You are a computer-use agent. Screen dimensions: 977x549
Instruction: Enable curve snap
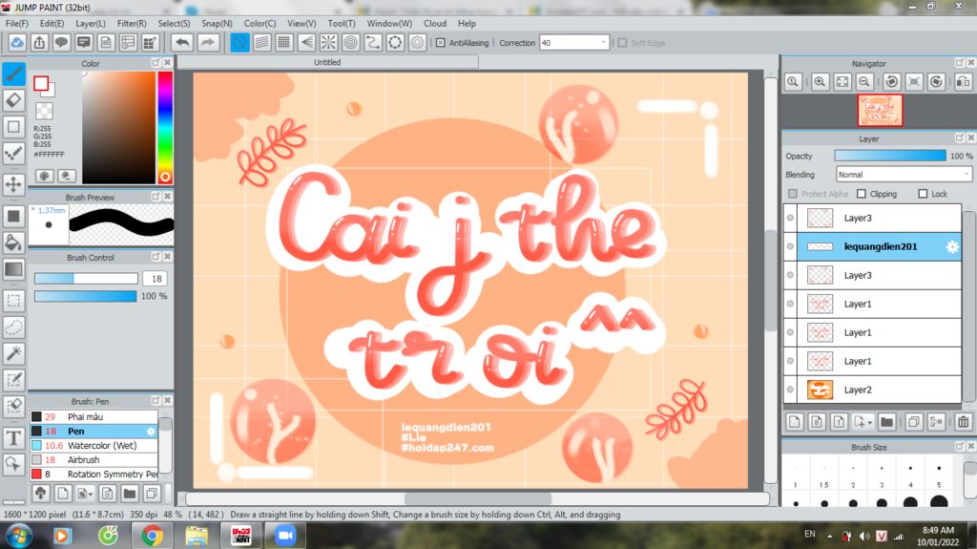click(373, 42)
